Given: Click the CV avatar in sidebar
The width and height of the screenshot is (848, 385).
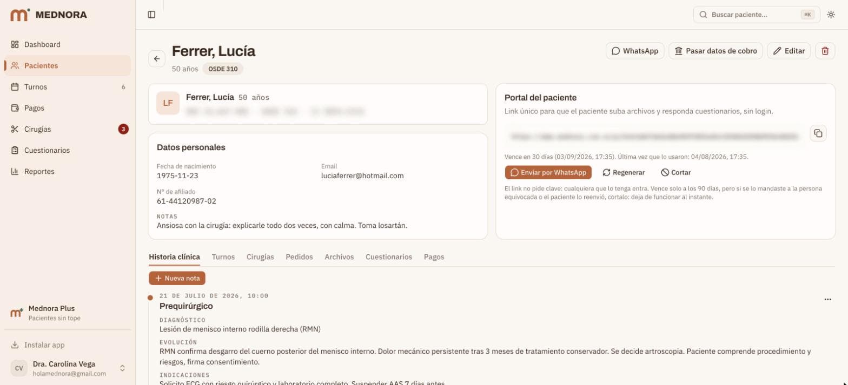Looking at the screenshot, I should pos(19,368).
